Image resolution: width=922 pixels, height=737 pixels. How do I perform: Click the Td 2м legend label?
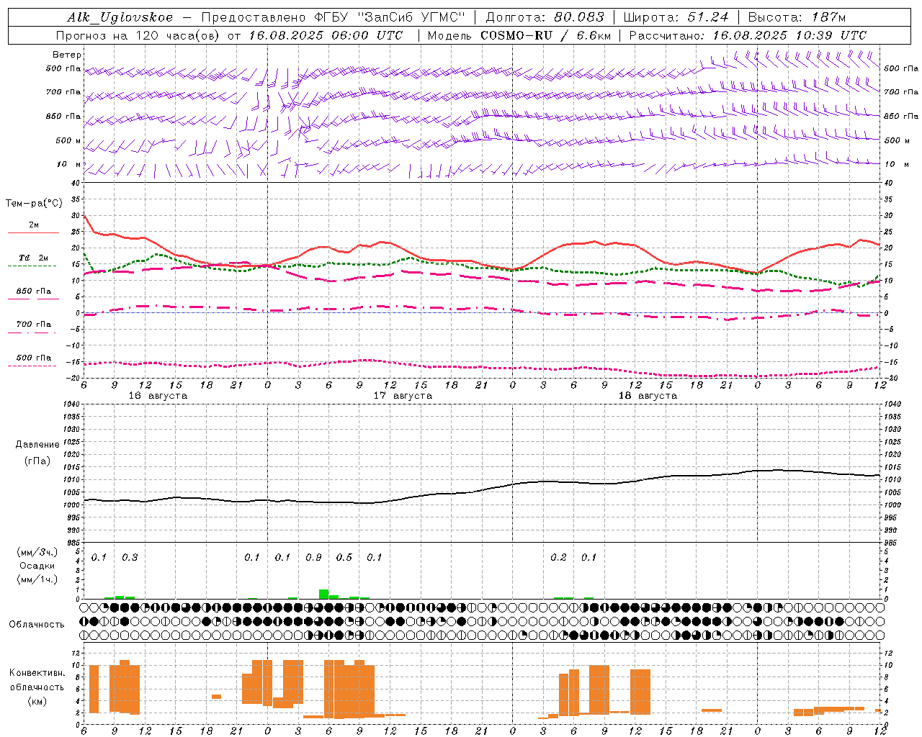33,258
